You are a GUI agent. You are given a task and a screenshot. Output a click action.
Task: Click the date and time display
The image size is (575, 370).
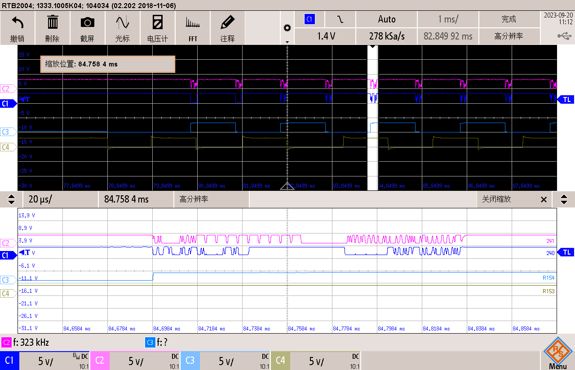[557, 18]
